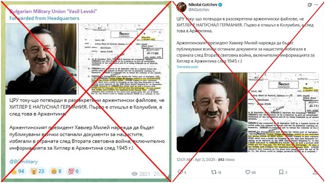This screenshot has width=325, height=183.
Task: Click the reply comment icon on tweet
Action: [x=180, y=172]
